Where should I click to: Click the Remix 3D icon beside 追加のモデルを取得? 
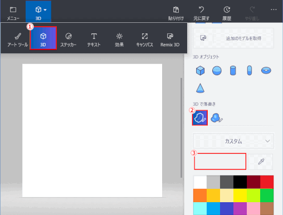(x=203, y=38)
